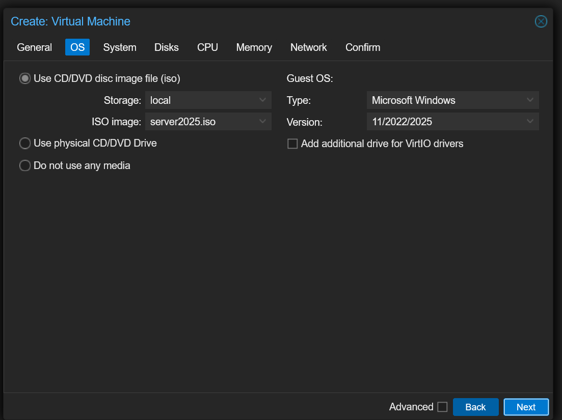
Task: Open the Storage dropdown showing local
Action: pos(263,100)
